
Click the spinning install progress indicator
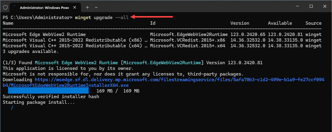coord(12,108)
